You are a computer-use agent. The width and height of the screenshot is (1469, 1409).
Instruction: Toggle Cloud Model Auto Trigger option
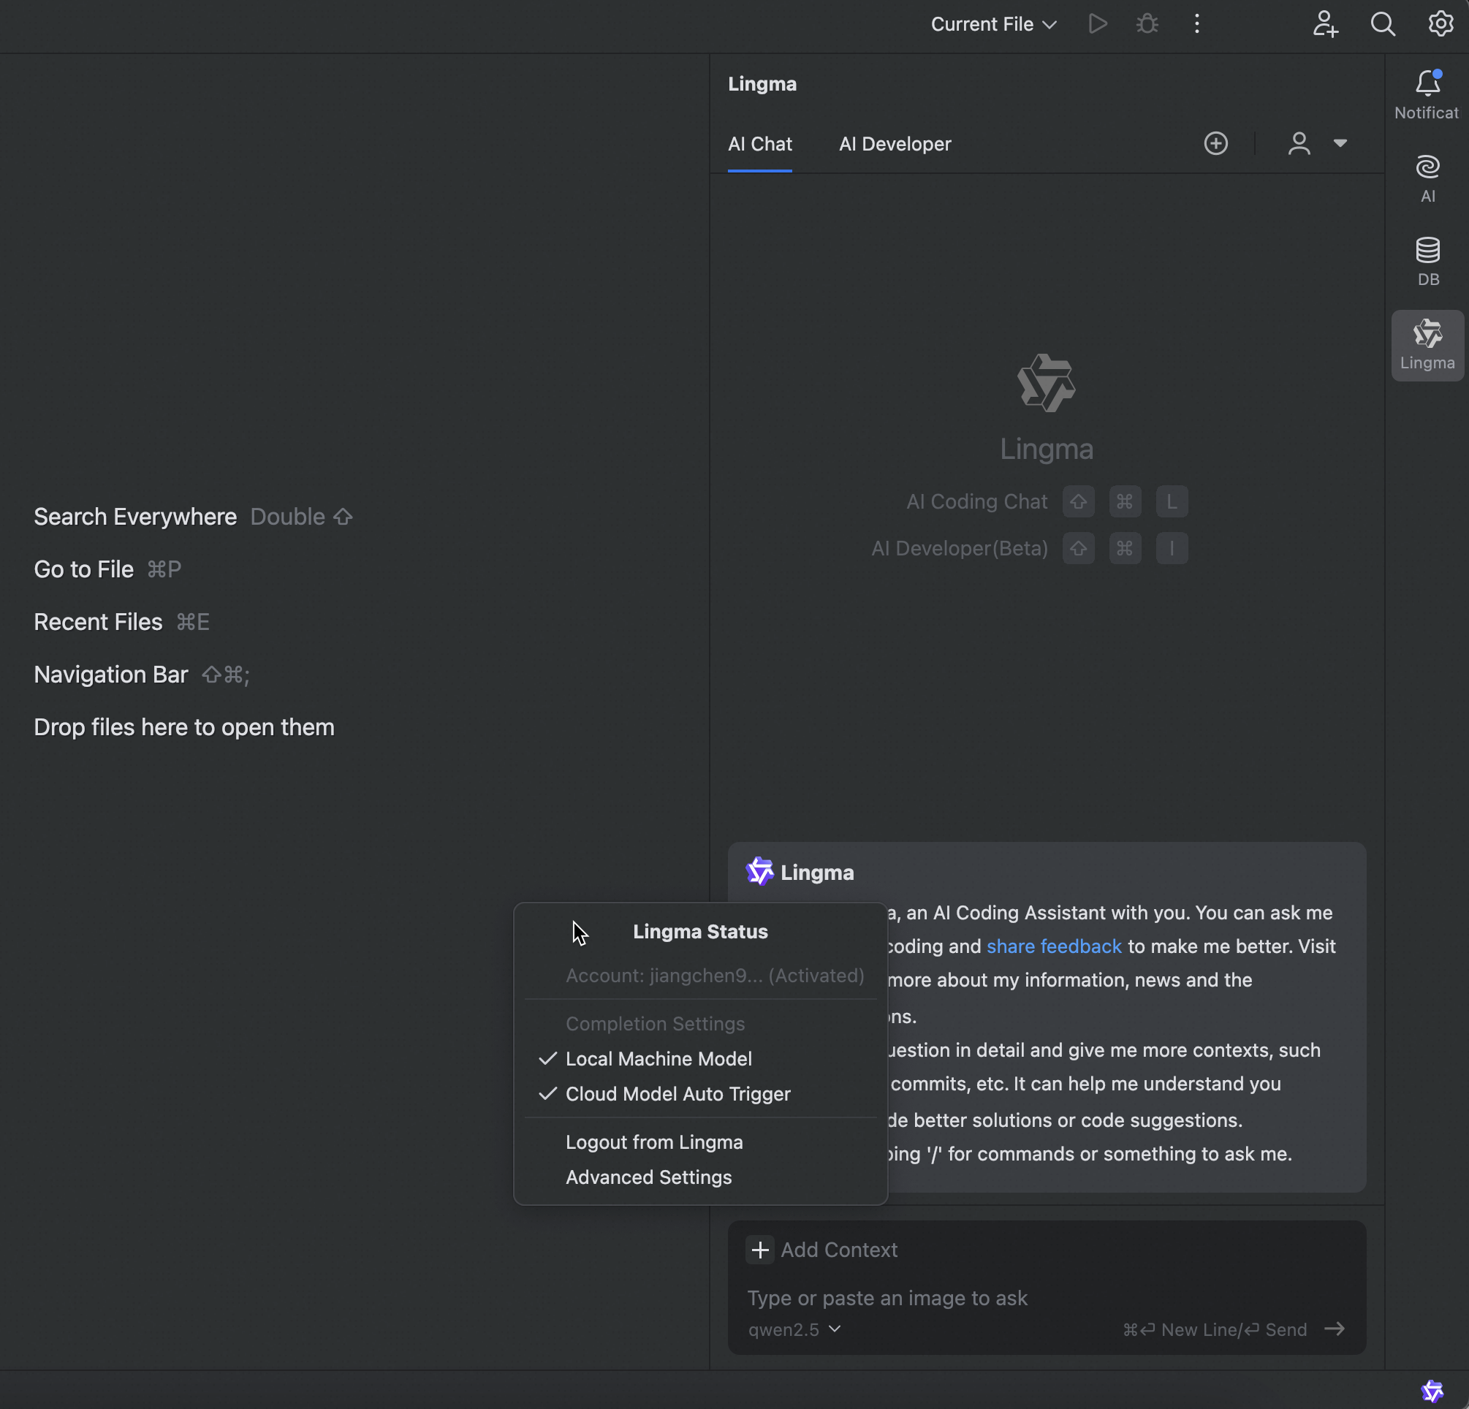tap(700, 1093)
